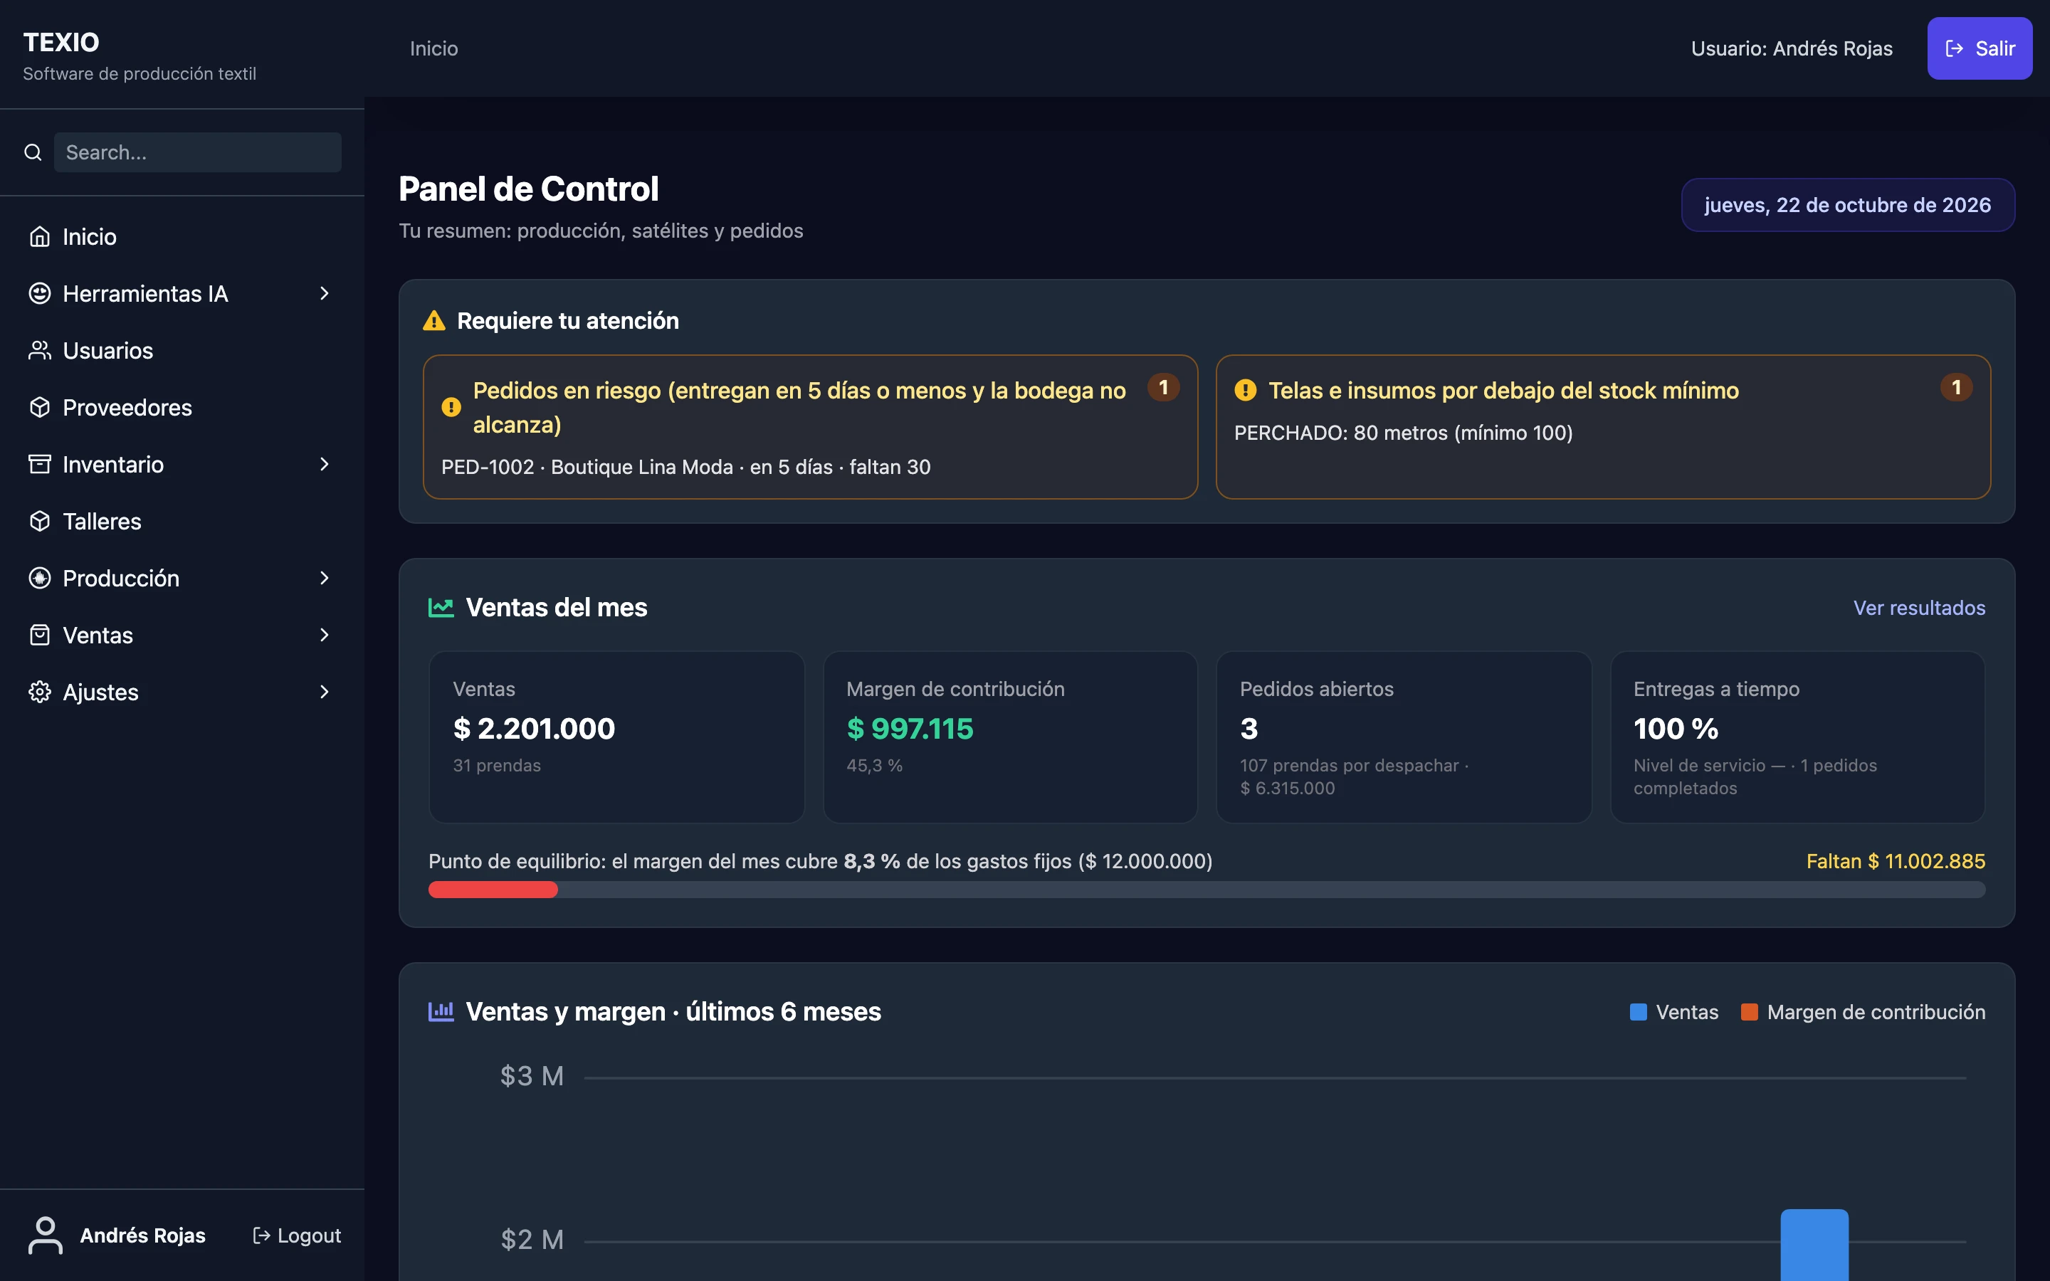Click the smiley icon beside Herramientas IA
This screenshot has width=2050, height=1281.
[x=40, y=293]
